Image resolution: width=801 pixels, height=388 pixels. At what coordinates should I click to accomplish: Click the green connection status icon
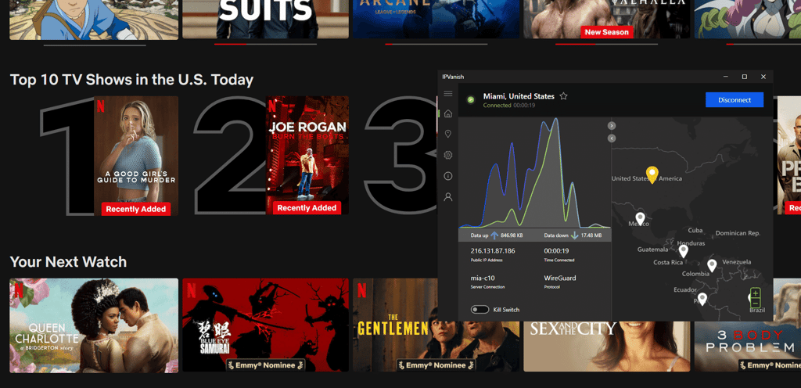(x=470, y=99)
